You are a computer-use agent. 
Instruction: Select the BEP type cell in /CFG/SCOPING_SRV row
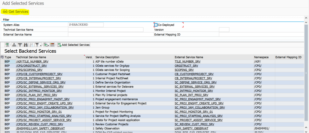(x=10, y=70)
